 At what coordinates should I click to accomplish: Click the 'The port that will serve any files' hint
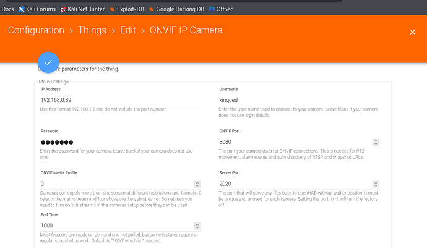(x=299, y=199)
